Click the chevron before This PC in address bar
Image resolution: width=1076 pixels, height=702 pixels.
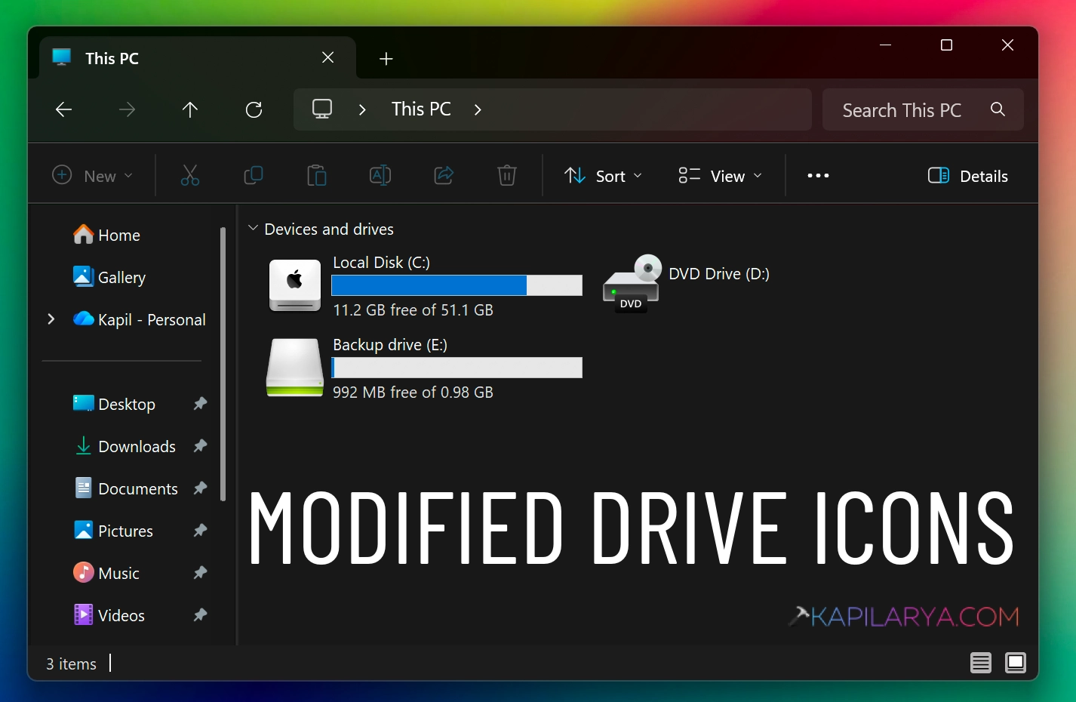tap(362, 109)
